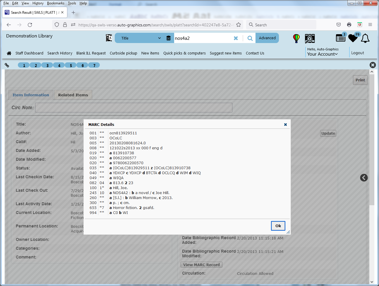
Task: Click the permalink chain icon
Action: 7,65
